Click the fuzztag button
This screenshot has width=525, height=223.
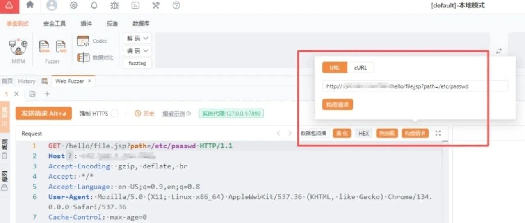pyautogui.click(x=137, y=64)
